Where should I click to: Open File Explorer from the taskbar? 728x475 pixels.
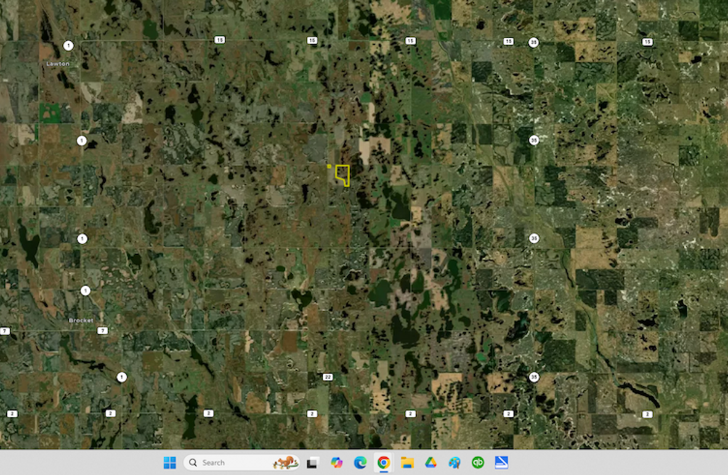tap(406, 462)
